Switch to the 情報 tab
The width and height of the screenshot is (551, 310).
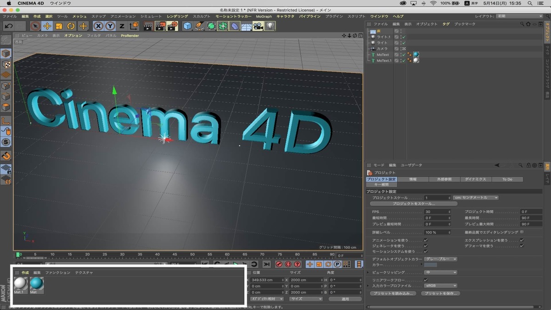click(x=413, y=179)
